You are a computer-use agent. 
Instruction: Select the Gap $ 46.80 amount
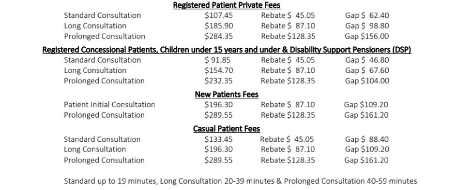tap(367, 60)
